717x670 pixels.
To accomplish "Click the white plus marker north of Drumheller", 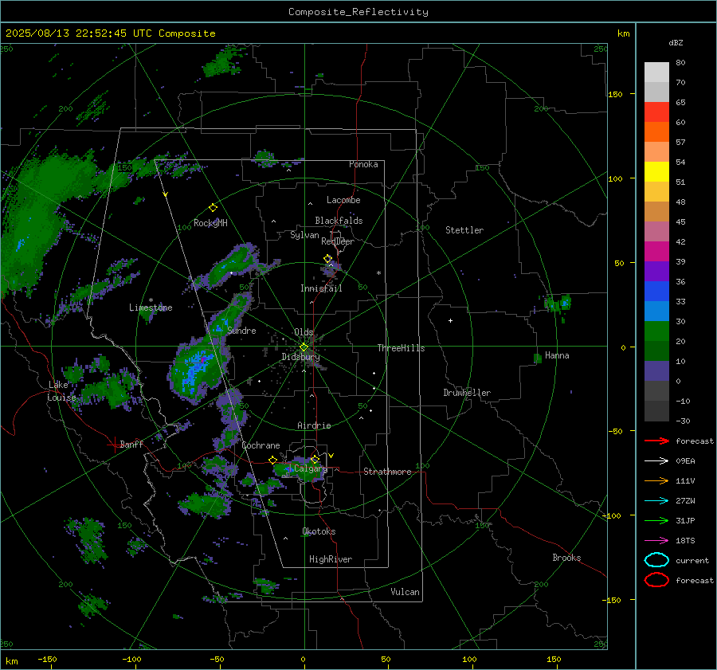I will point(450,320).
